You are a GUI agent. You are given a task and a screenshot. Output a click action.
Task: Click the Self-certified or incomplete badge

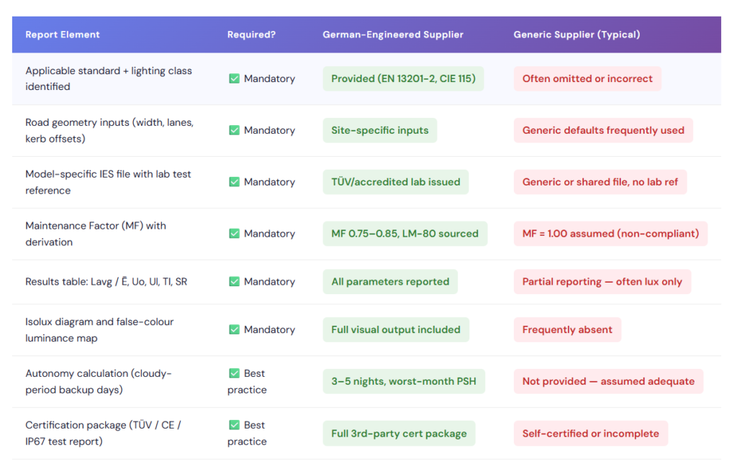tap(591, 434)
